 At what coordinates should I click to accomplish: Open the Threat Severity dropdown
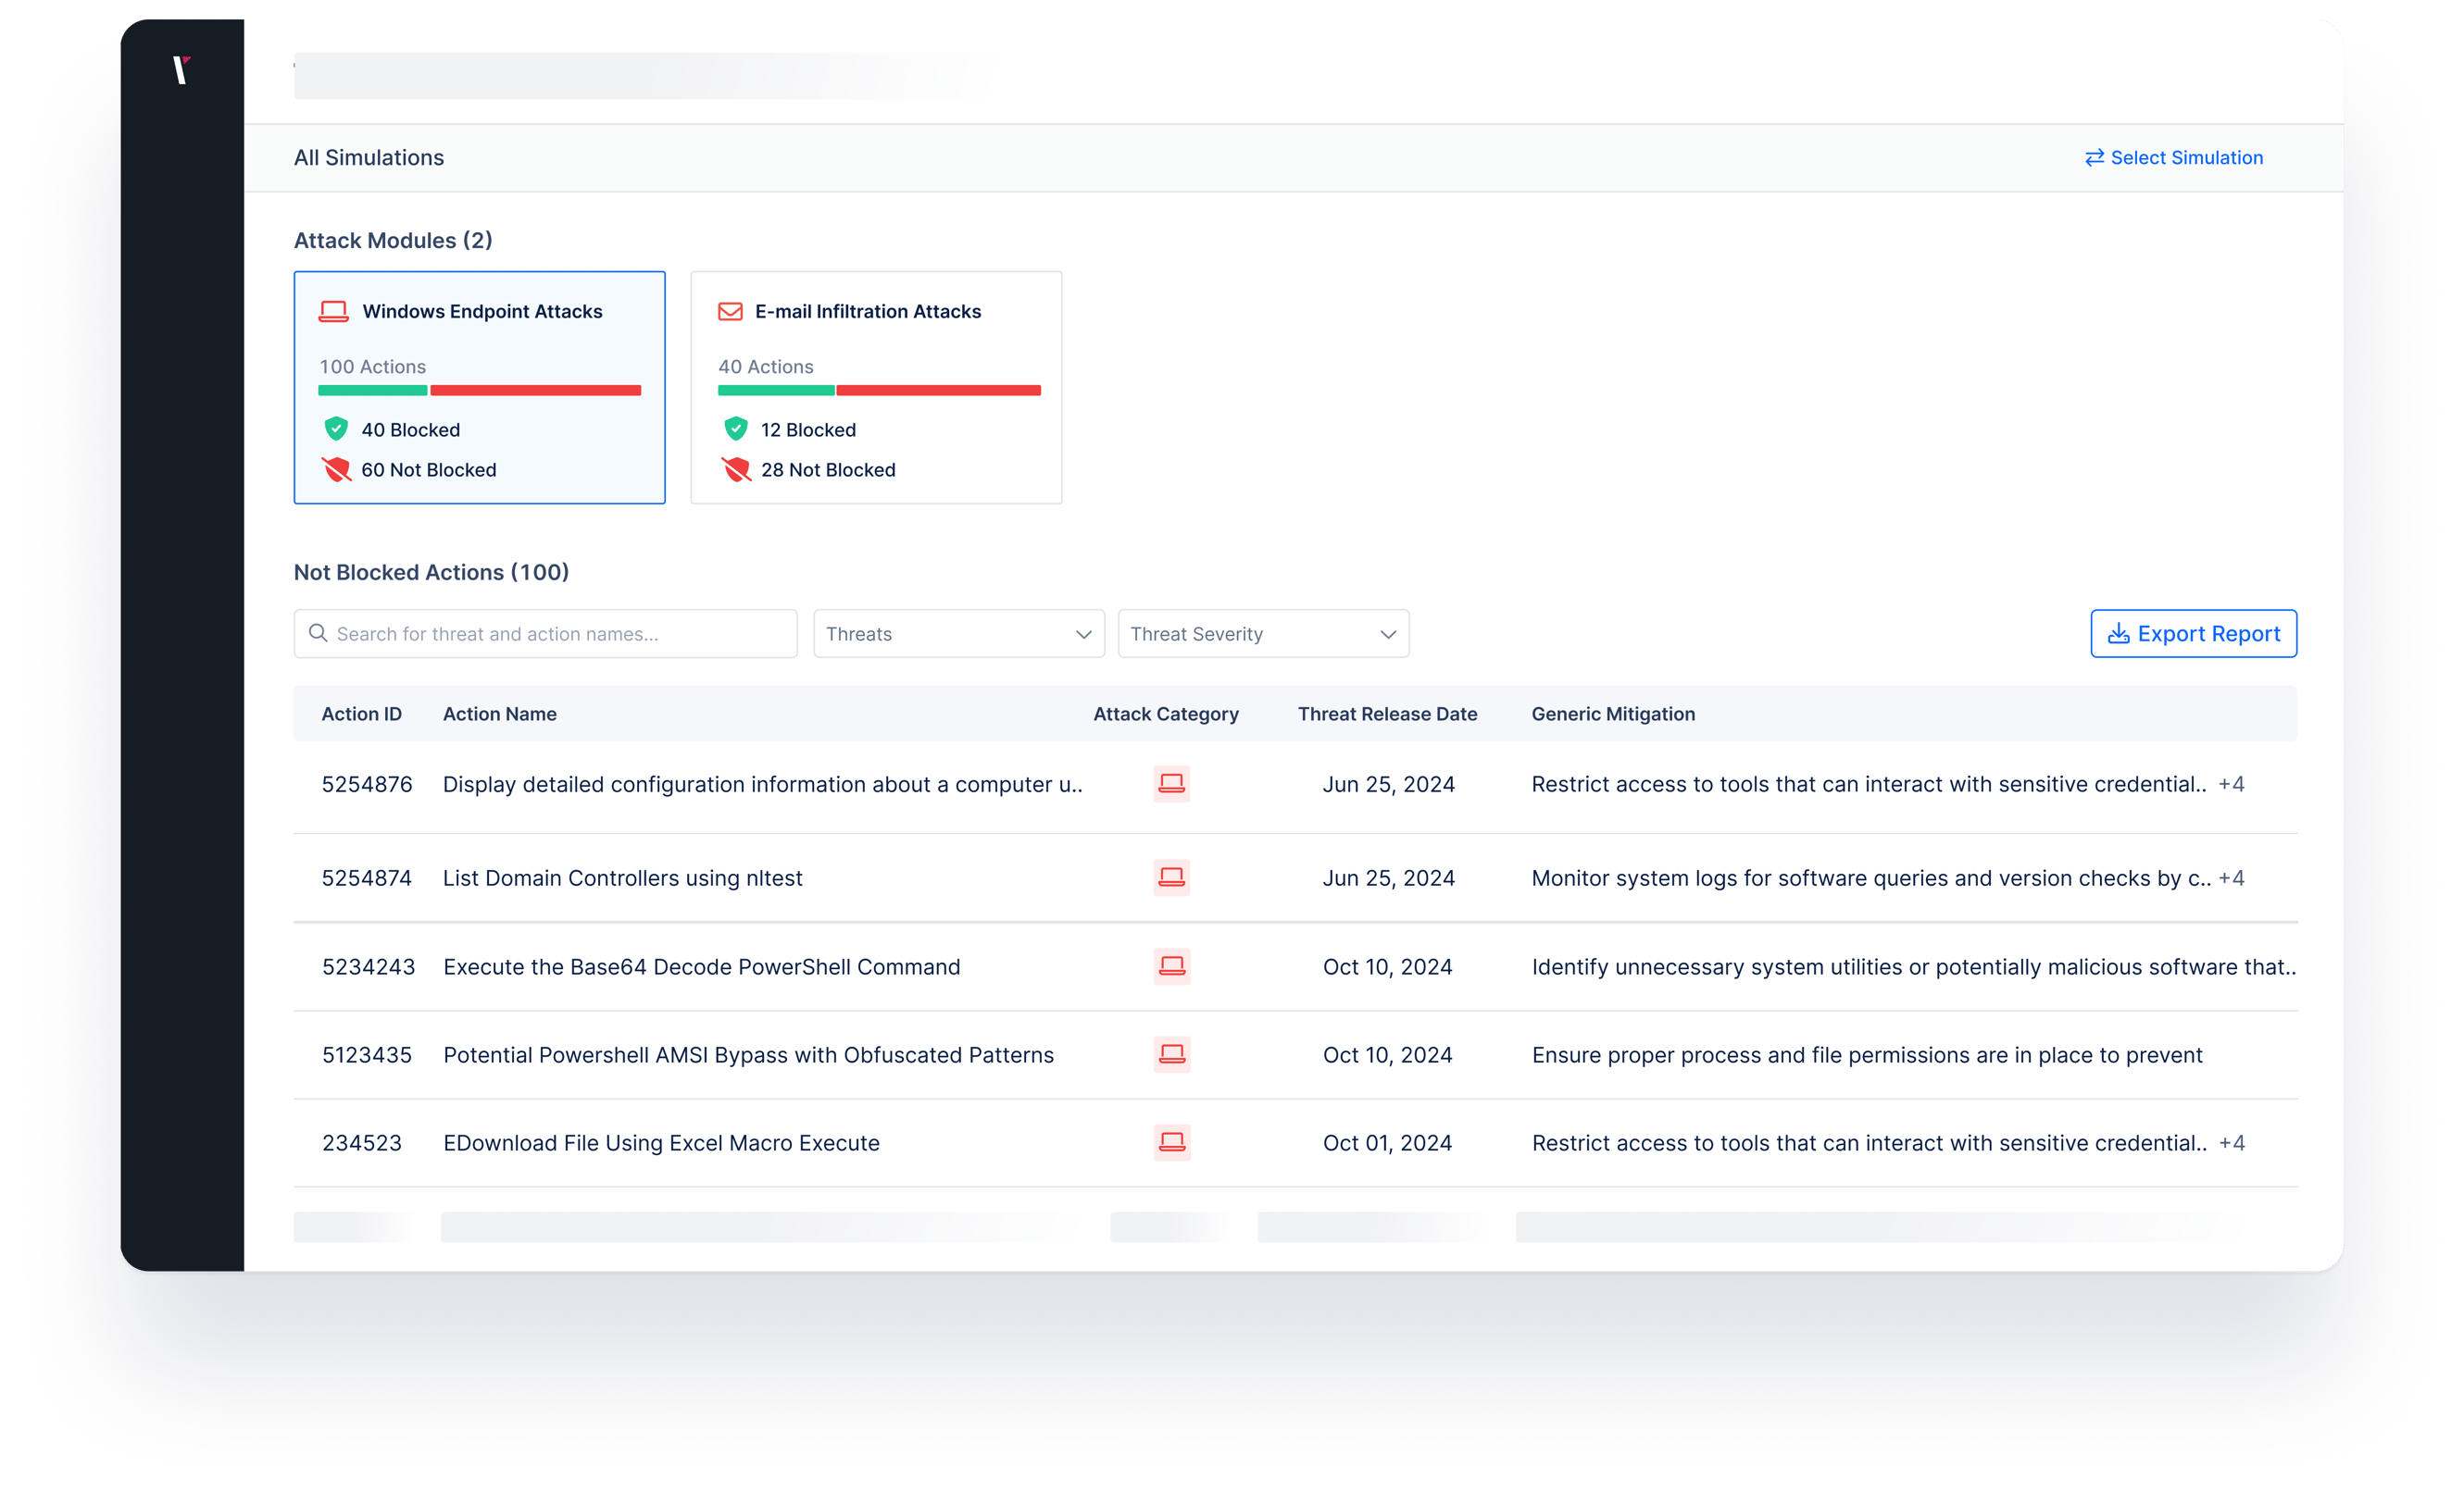[1263, 632]
